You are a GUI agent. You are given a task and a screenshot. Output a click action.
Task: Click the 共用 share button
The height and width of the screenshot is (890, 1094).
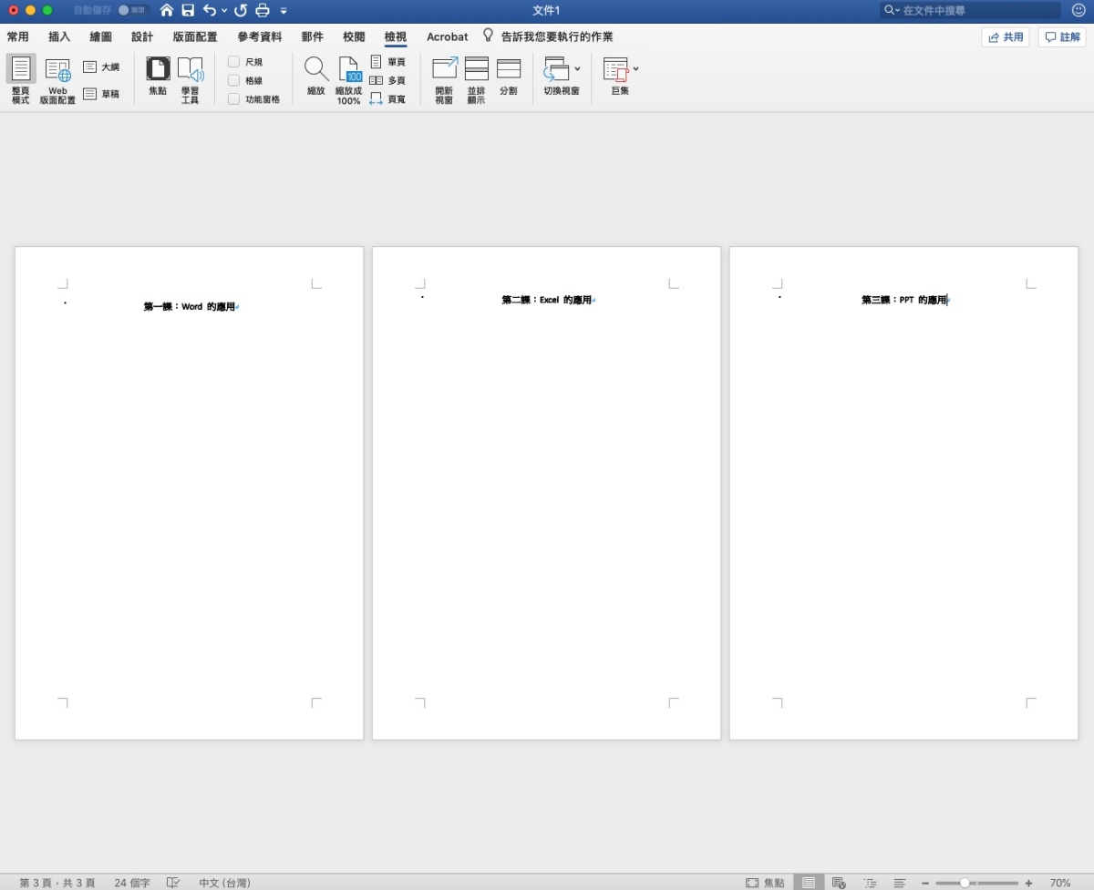point(1005,37)
